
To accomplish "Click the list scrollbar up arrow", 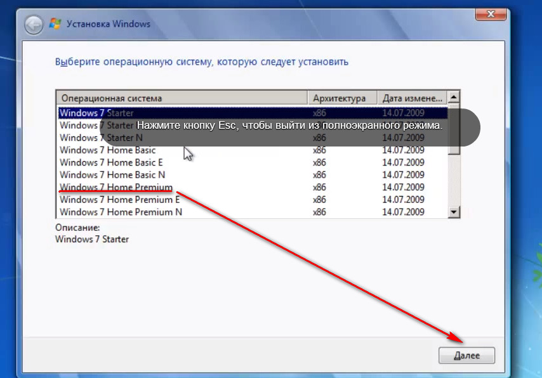I will pyautogui.click(x=454, y=98).
